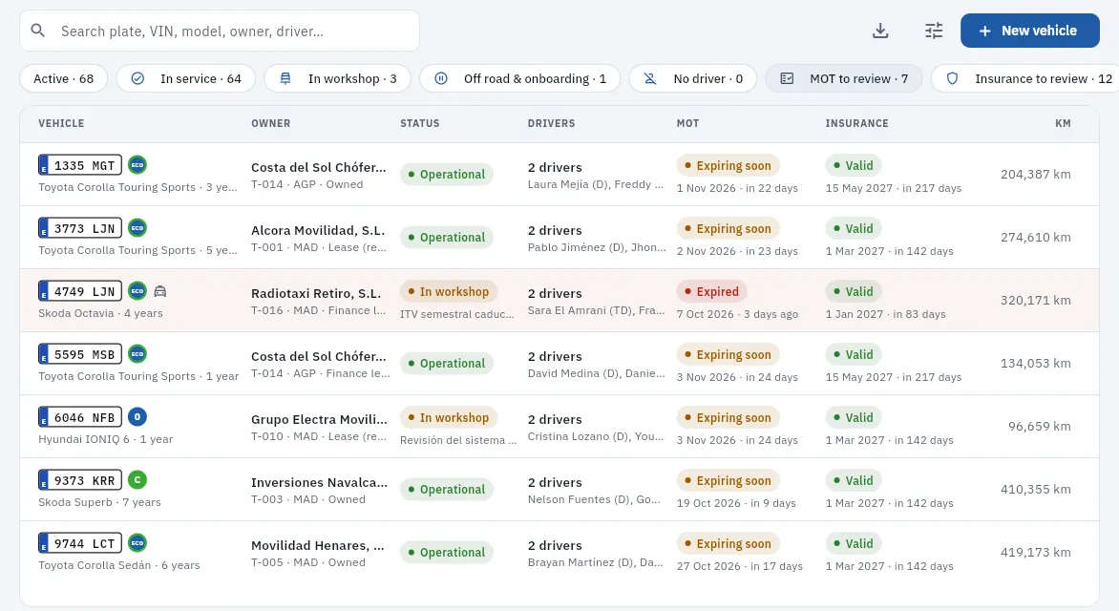Filter by In service · 64
Viewport: 1119px width, 611px height.
click(x=186, y=78)
